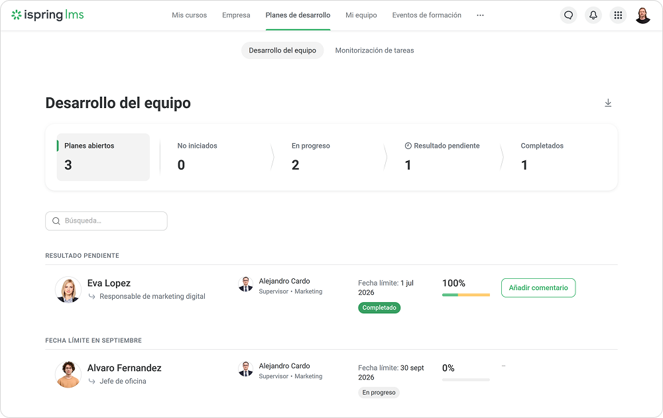Click Eva Lopez's 100% progress bar

[x=466, y=295]
